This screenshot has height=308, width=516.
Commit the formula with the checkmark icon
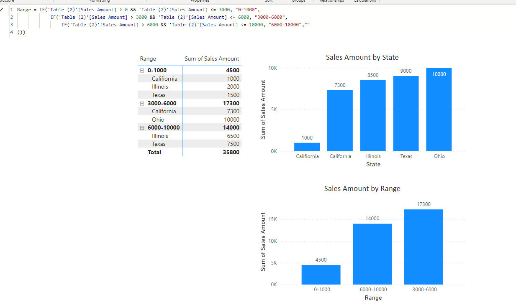(x=2, y=9)
